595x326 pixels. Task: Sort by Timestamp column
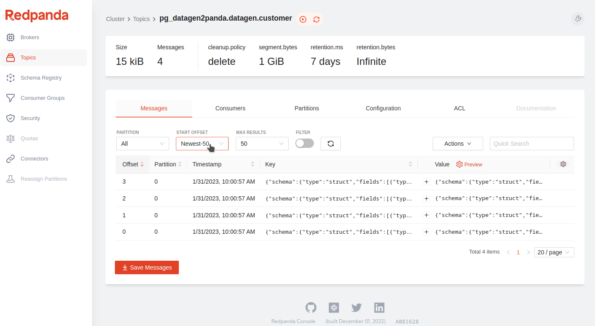pos(223,164)
